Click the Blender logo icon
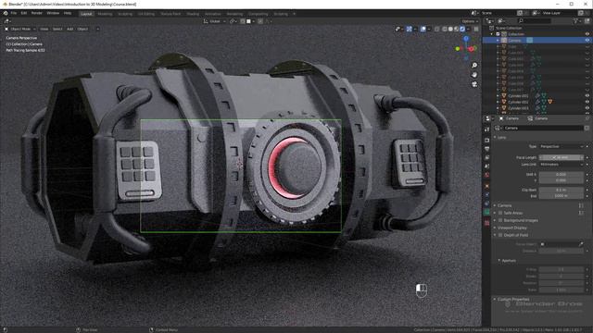 tap(6, 13)
